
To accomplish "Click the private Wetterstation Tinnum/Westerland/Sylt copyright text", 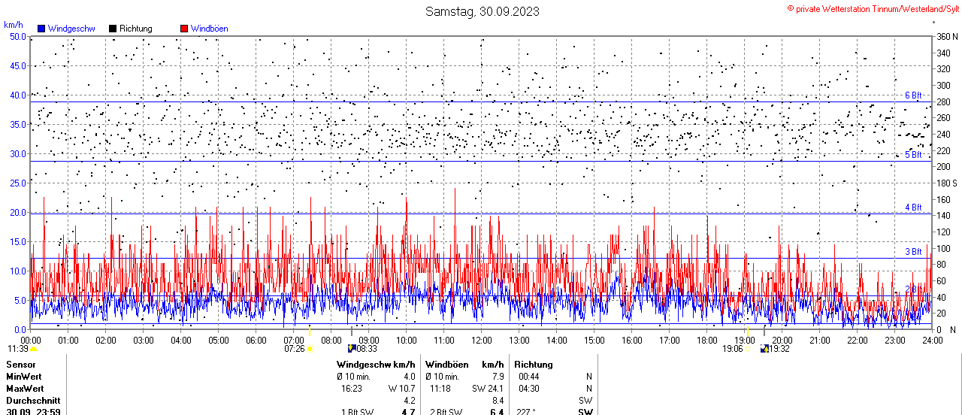I will pos(873,8).
